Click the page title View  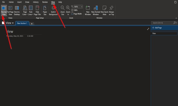click(x=10, y=32)
